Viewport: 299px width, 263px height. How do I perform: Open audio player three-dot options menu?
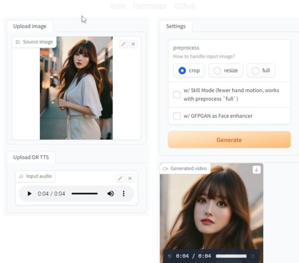[x=124, y=193]
